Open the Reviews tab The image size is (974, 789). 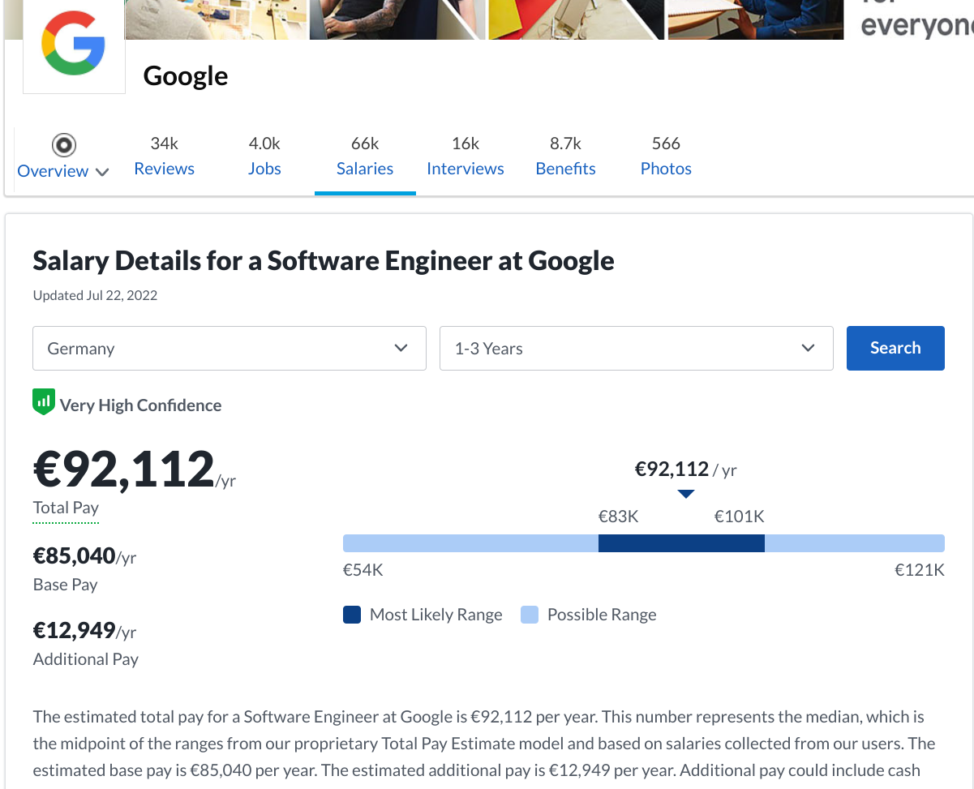point(164,156)
